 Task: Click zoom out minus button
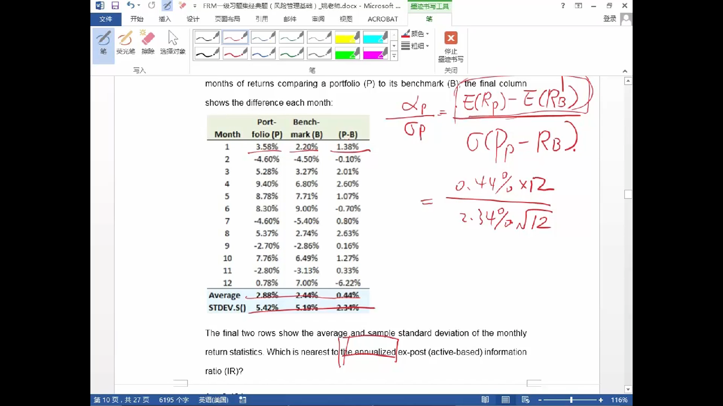click(540, 400)
